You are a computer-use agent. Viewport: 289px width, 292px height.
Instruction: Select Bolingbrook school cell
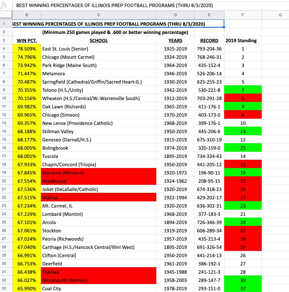point(99,148)
